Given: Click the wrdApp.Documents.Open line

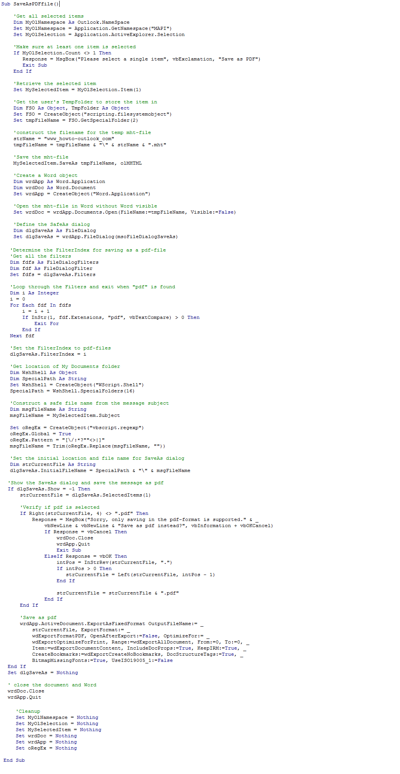Looking at the screenshot, I should 125,212.
